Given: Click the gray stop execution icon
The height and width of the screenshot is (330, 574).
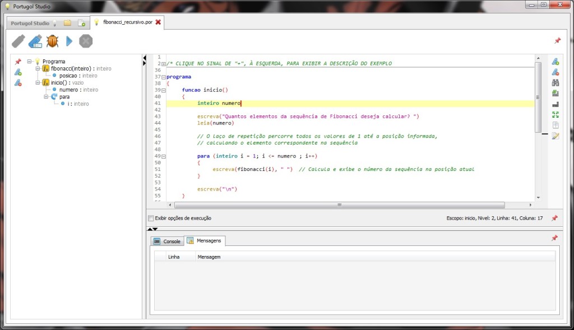Looking at the screenshot, I should [86, 41].
